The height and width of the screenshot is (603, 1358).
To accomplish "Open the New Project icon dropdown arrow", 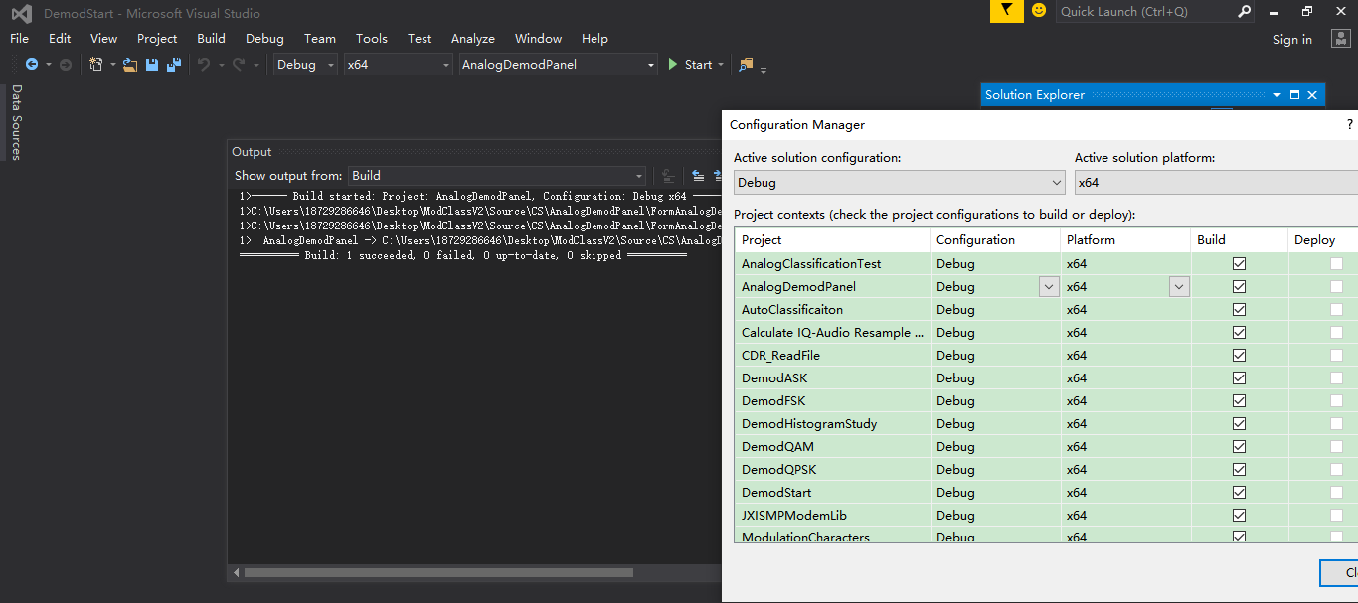I will pos(112,65).
